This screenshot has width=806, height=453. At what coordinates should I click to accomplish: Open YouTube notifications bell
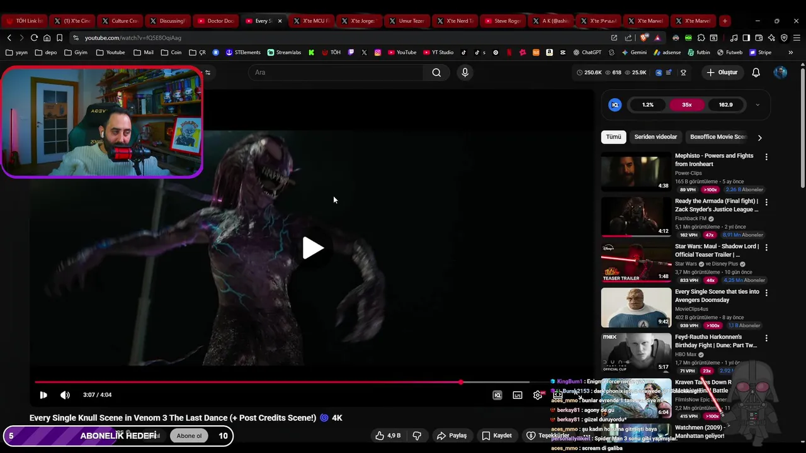[756, 72]
